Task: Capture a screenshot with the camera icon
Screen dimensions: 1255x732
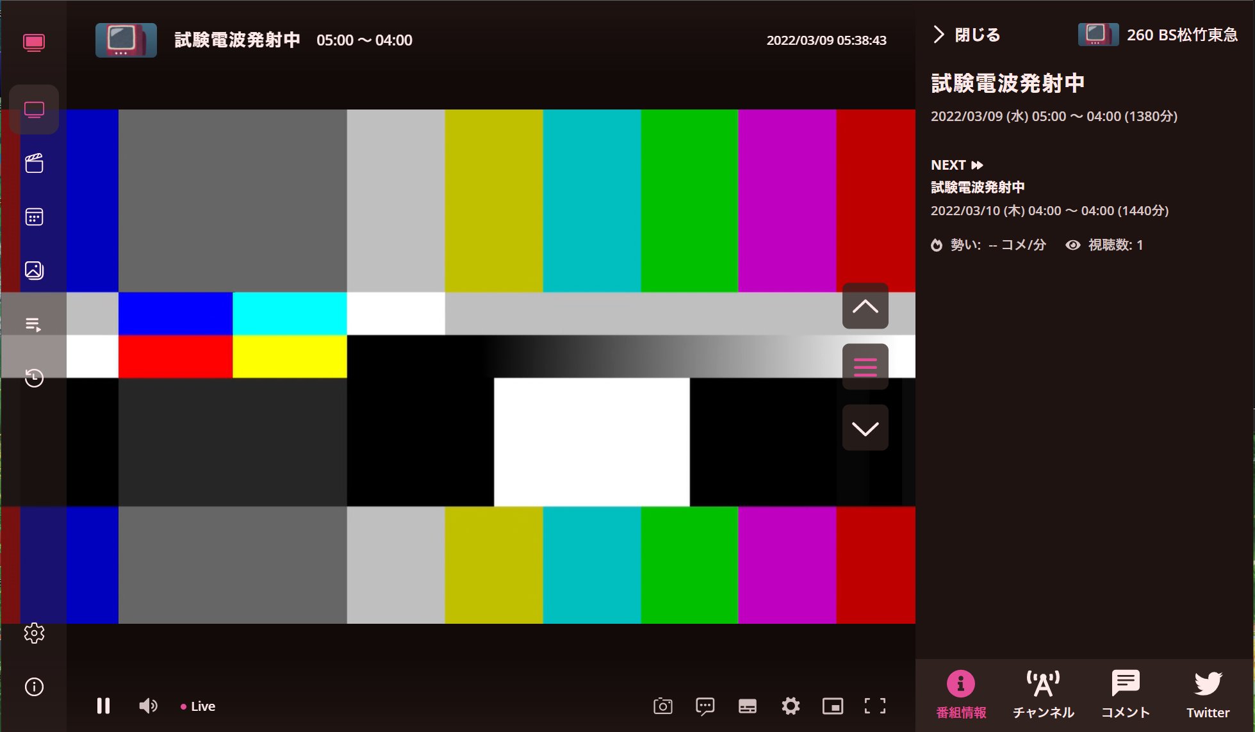Action: point(662,706)
